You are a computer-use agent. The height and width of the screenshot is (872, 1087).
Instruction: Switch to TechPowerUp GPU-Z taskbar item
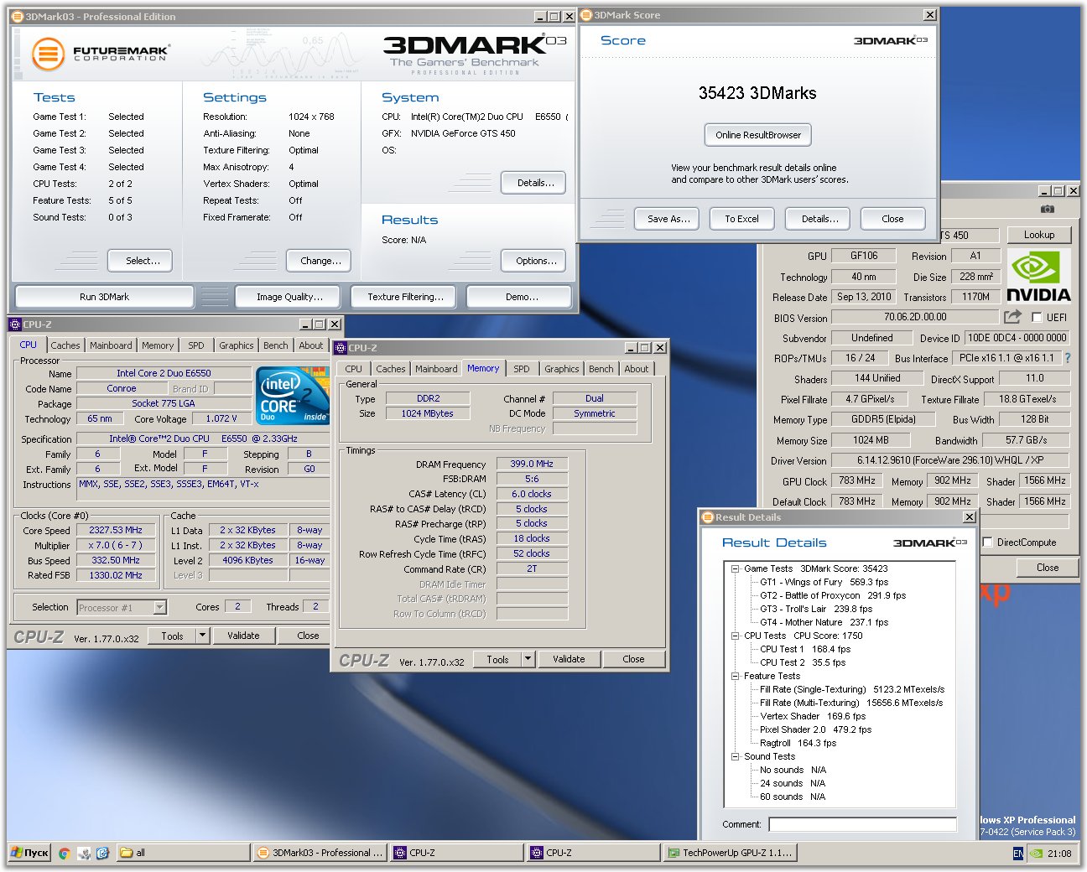pyautogui.click(x=729, y=853)
